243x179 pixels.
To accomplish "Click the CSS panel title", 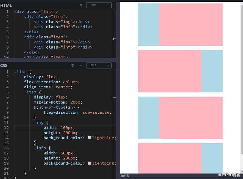I will coord(4,65).
